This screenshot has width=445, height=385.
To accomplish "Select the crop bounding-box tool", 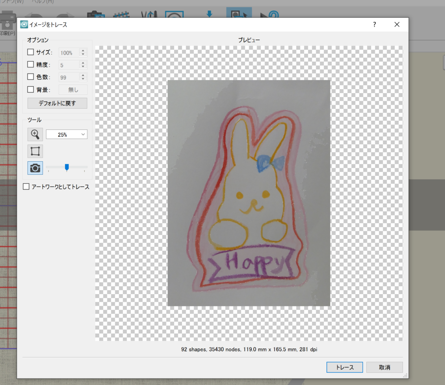I will (x=35, y=151).
